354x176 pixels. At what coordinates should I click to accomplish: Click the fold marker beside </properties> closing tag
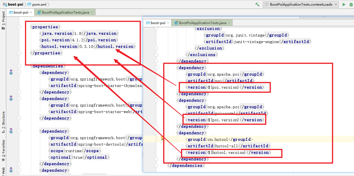click(x=19, y=53)
